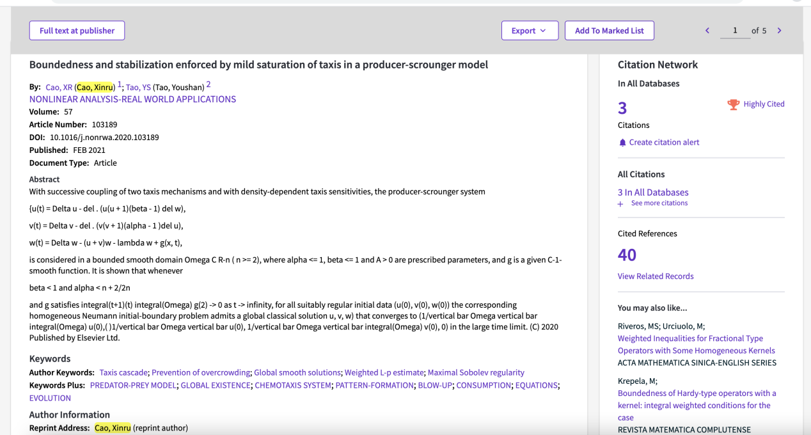811x435 pixels.
Task: Open Boundedness of Hardy-type operators article
Action: click(697, 406)
